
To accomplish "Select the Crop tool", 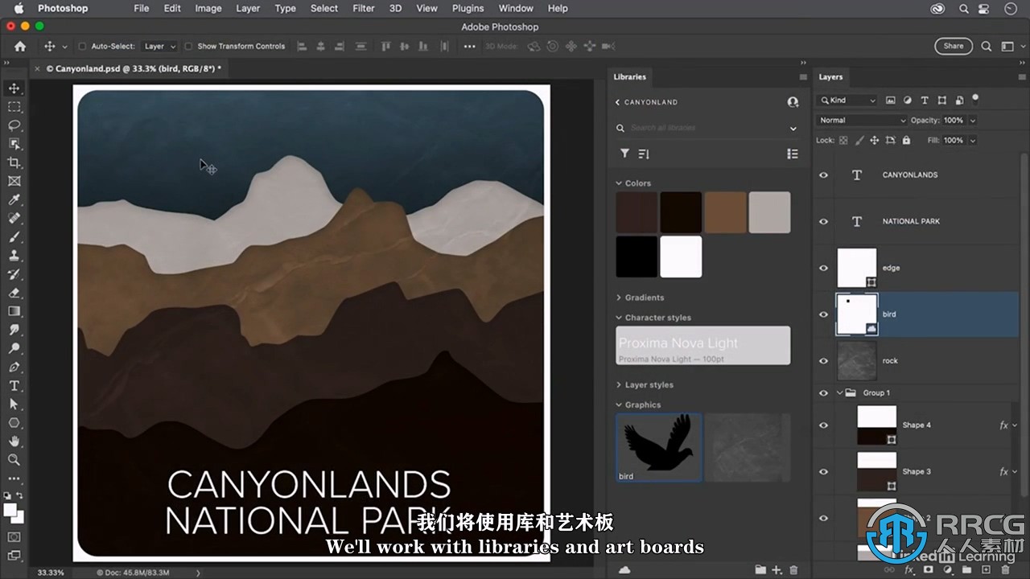I will 14,162.
